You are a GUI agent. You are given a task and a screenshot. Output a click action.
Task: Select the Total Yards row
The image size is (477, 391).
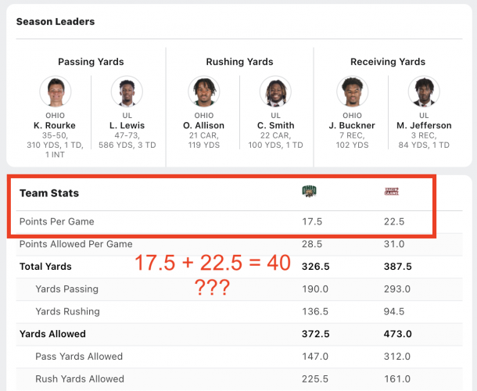pos(239,267)
